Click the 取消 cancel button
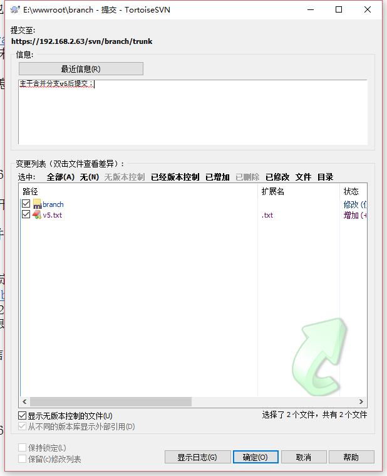The height and width of the screenshot is (476, 387). click(304, 457)
